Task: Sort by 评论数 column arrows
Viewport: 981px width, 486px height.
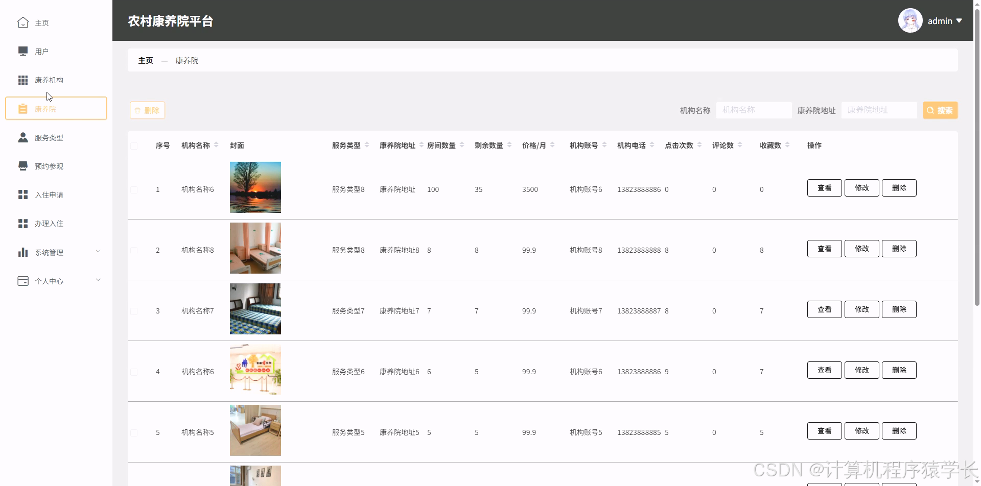Action: [740, 145]
